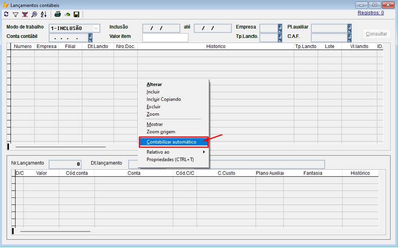Click the magnifier search icon
Viewport: 398px width, 248px height.
(x=34, y=14)
